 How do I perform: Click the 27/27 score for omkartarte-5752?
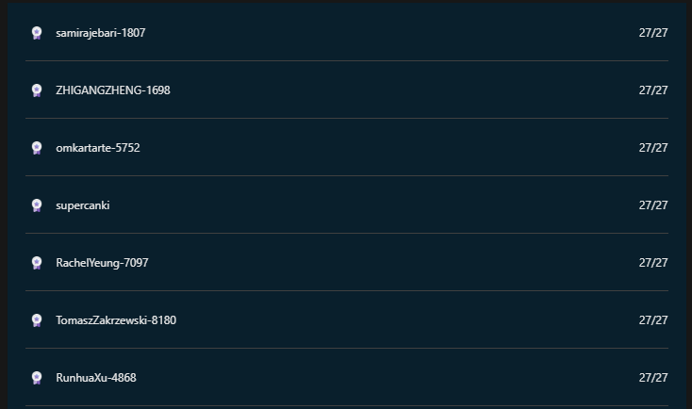tap(653, 148)
